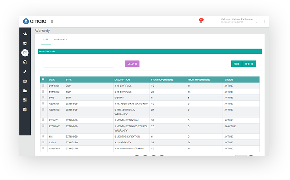Click the EWP1001 code cell
Screen dimensions: 290x180
(54, 86)
